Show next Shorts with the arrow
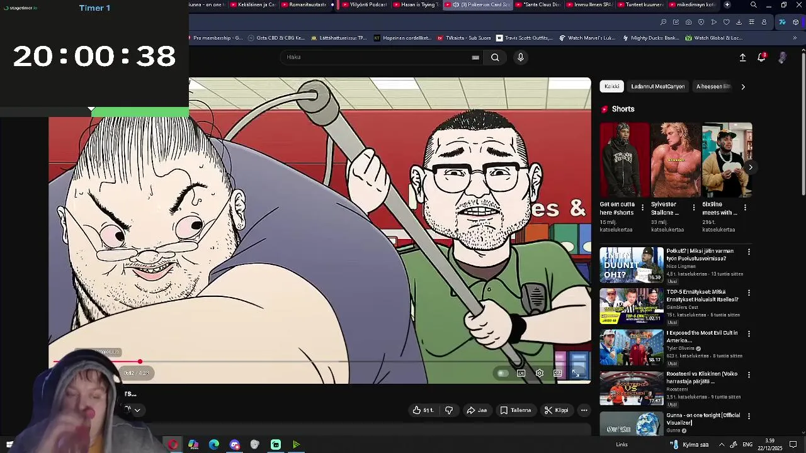The width and height of the screenshot is (806, 453). tap(750, 167)
